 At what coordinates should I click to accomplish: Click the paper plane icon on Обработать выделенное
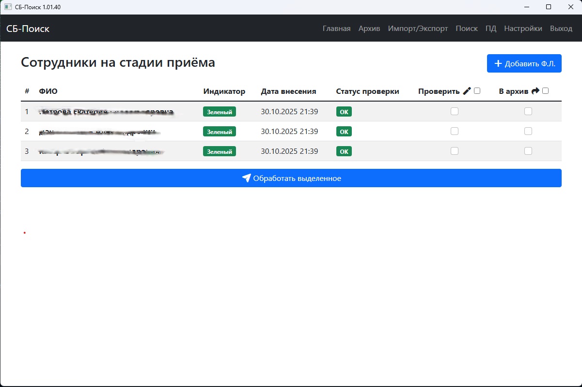click(x=247, y=178)
